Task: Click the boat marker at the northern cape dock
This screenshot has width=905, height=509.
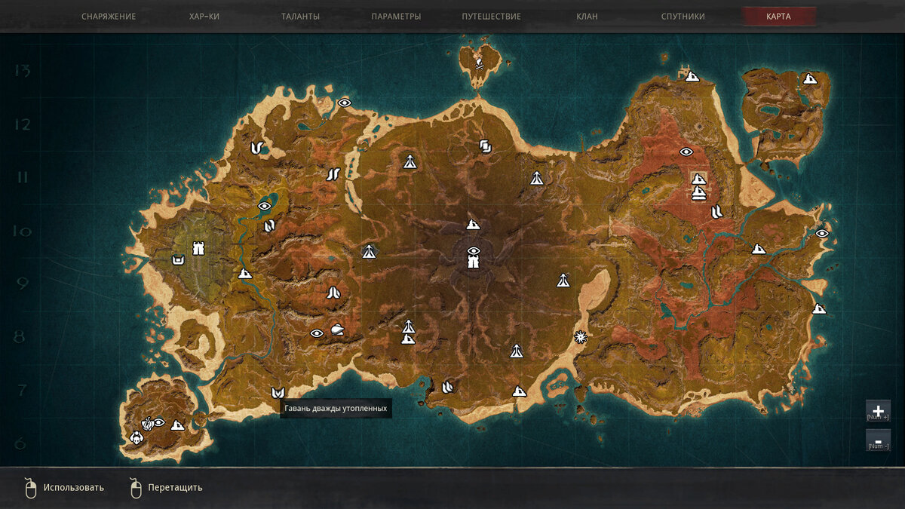Action: pyautogui.click(x=692, y=75)
